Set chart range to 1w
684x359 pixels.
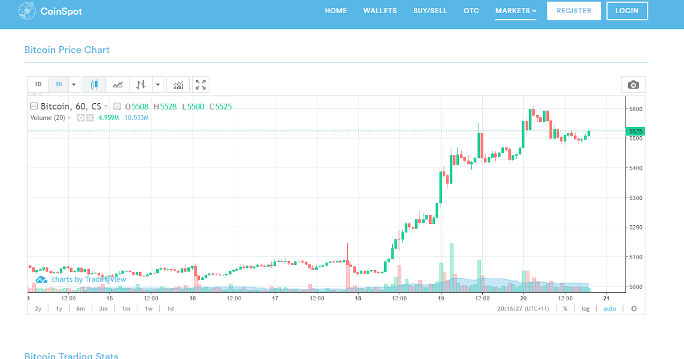149,308
